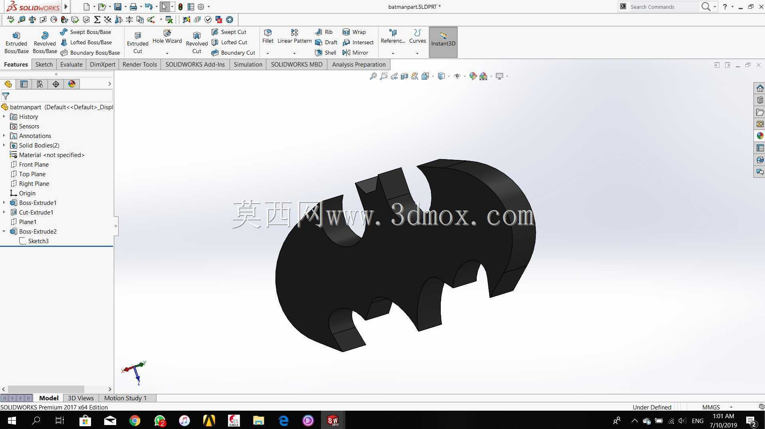The width and height of the screenshot is (765, 429).
Task: Choose the Swept Cut feature
Action: pos(229,32)
